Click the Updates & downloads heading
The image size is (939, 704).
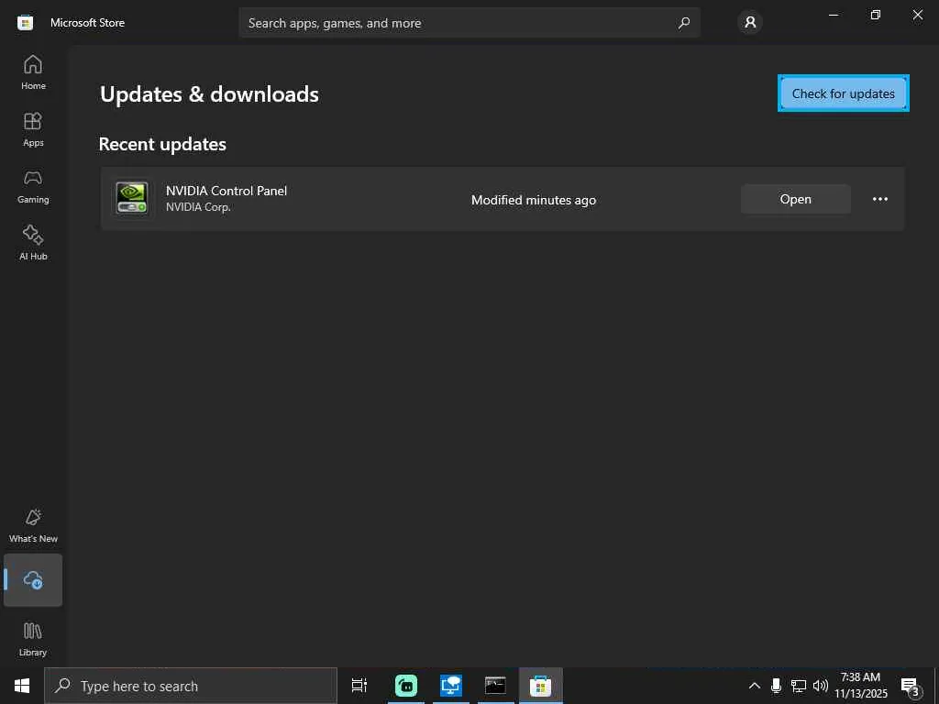coord(210,94)
